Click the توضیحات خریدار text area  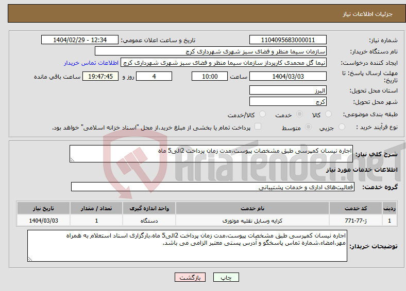click(x=187, y=246)
